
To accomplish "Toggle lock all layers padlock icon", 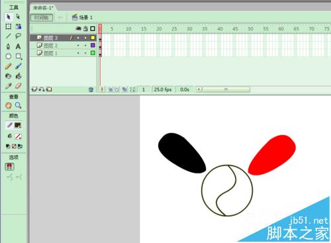I will point(85,28).
